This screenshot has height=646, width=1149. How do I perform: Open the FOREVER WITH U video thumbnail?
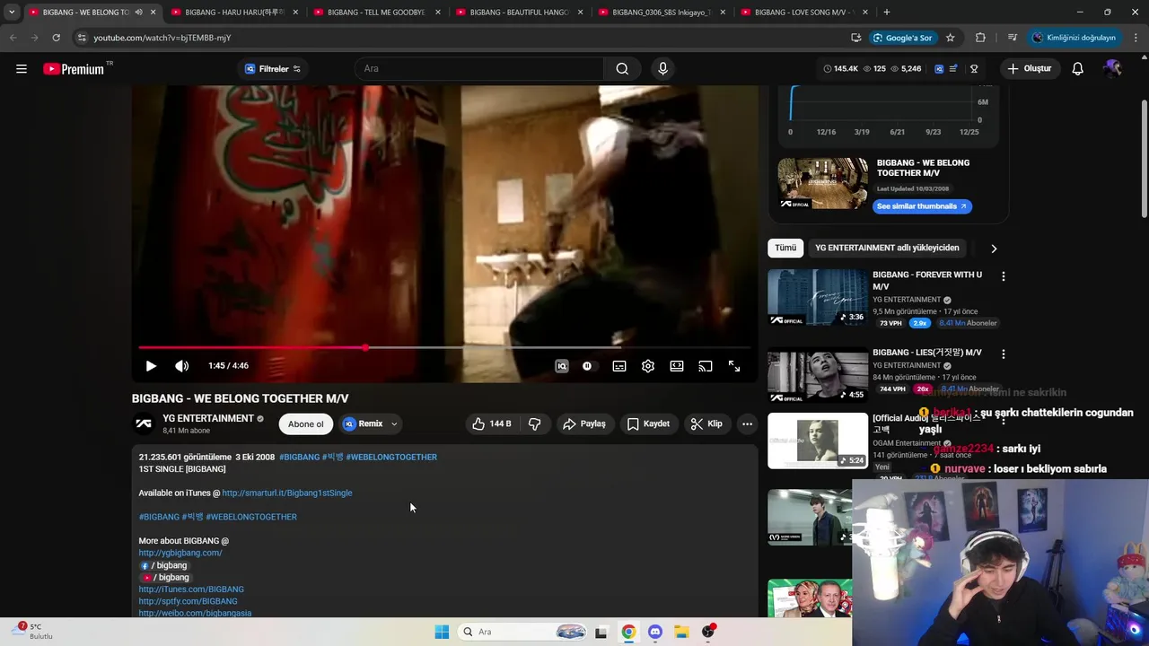(818, 297)
